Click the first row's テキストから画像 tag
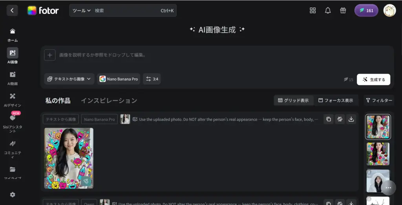The height and width of the screenshot is (205, 402). (x=61, y=119)
